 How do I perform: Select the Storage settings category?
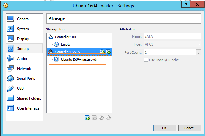point(24,48)
